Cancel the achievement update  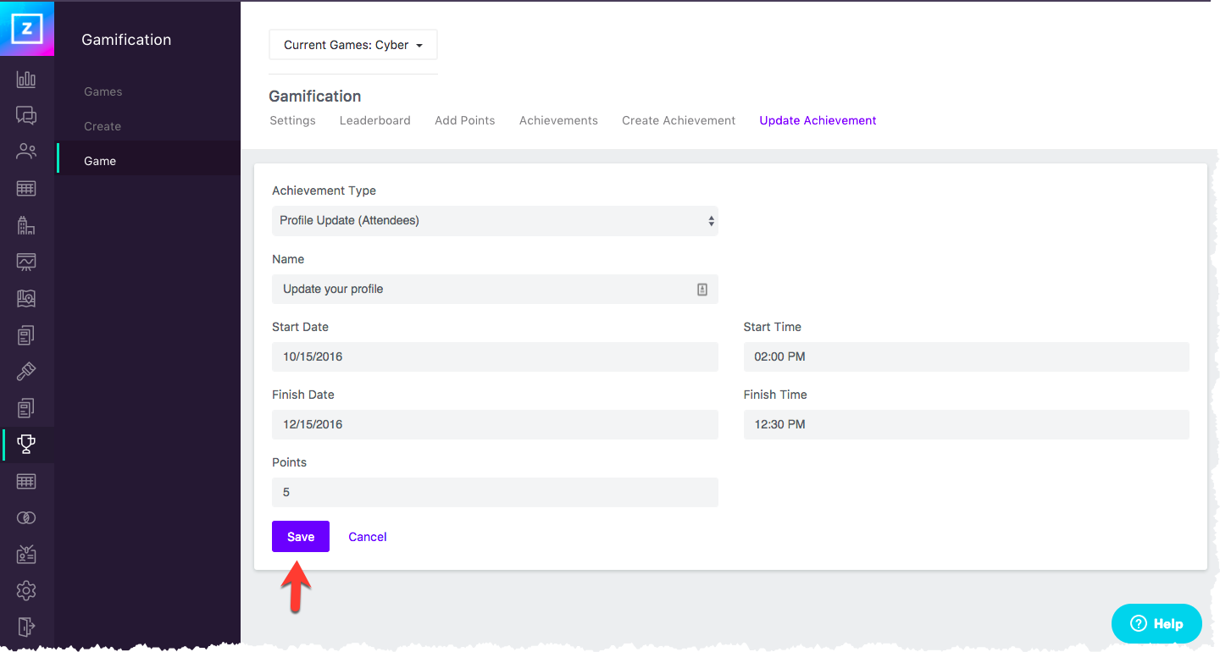coord(368,537)
